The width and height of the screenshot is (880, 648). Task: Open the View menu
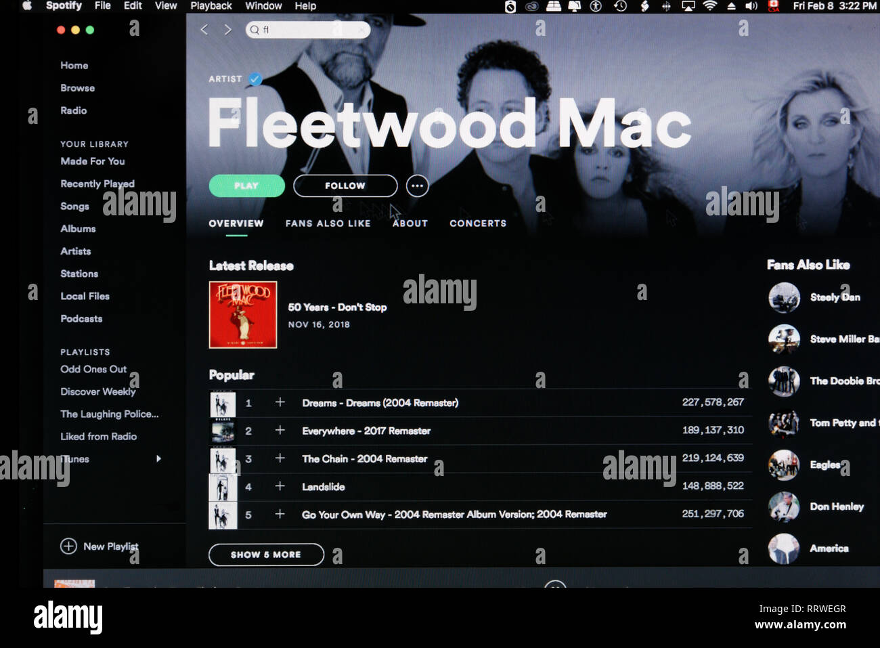pyautogui.click(x=166, y=5)
